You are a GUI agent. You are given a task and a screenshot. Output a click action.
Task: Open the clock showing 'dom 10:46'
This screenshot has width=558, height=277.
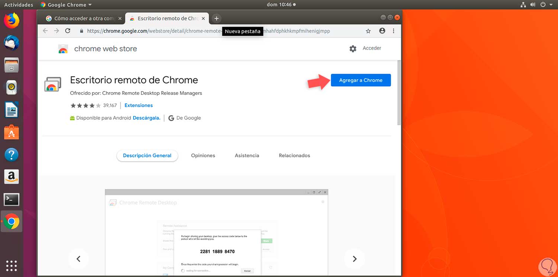281,5
